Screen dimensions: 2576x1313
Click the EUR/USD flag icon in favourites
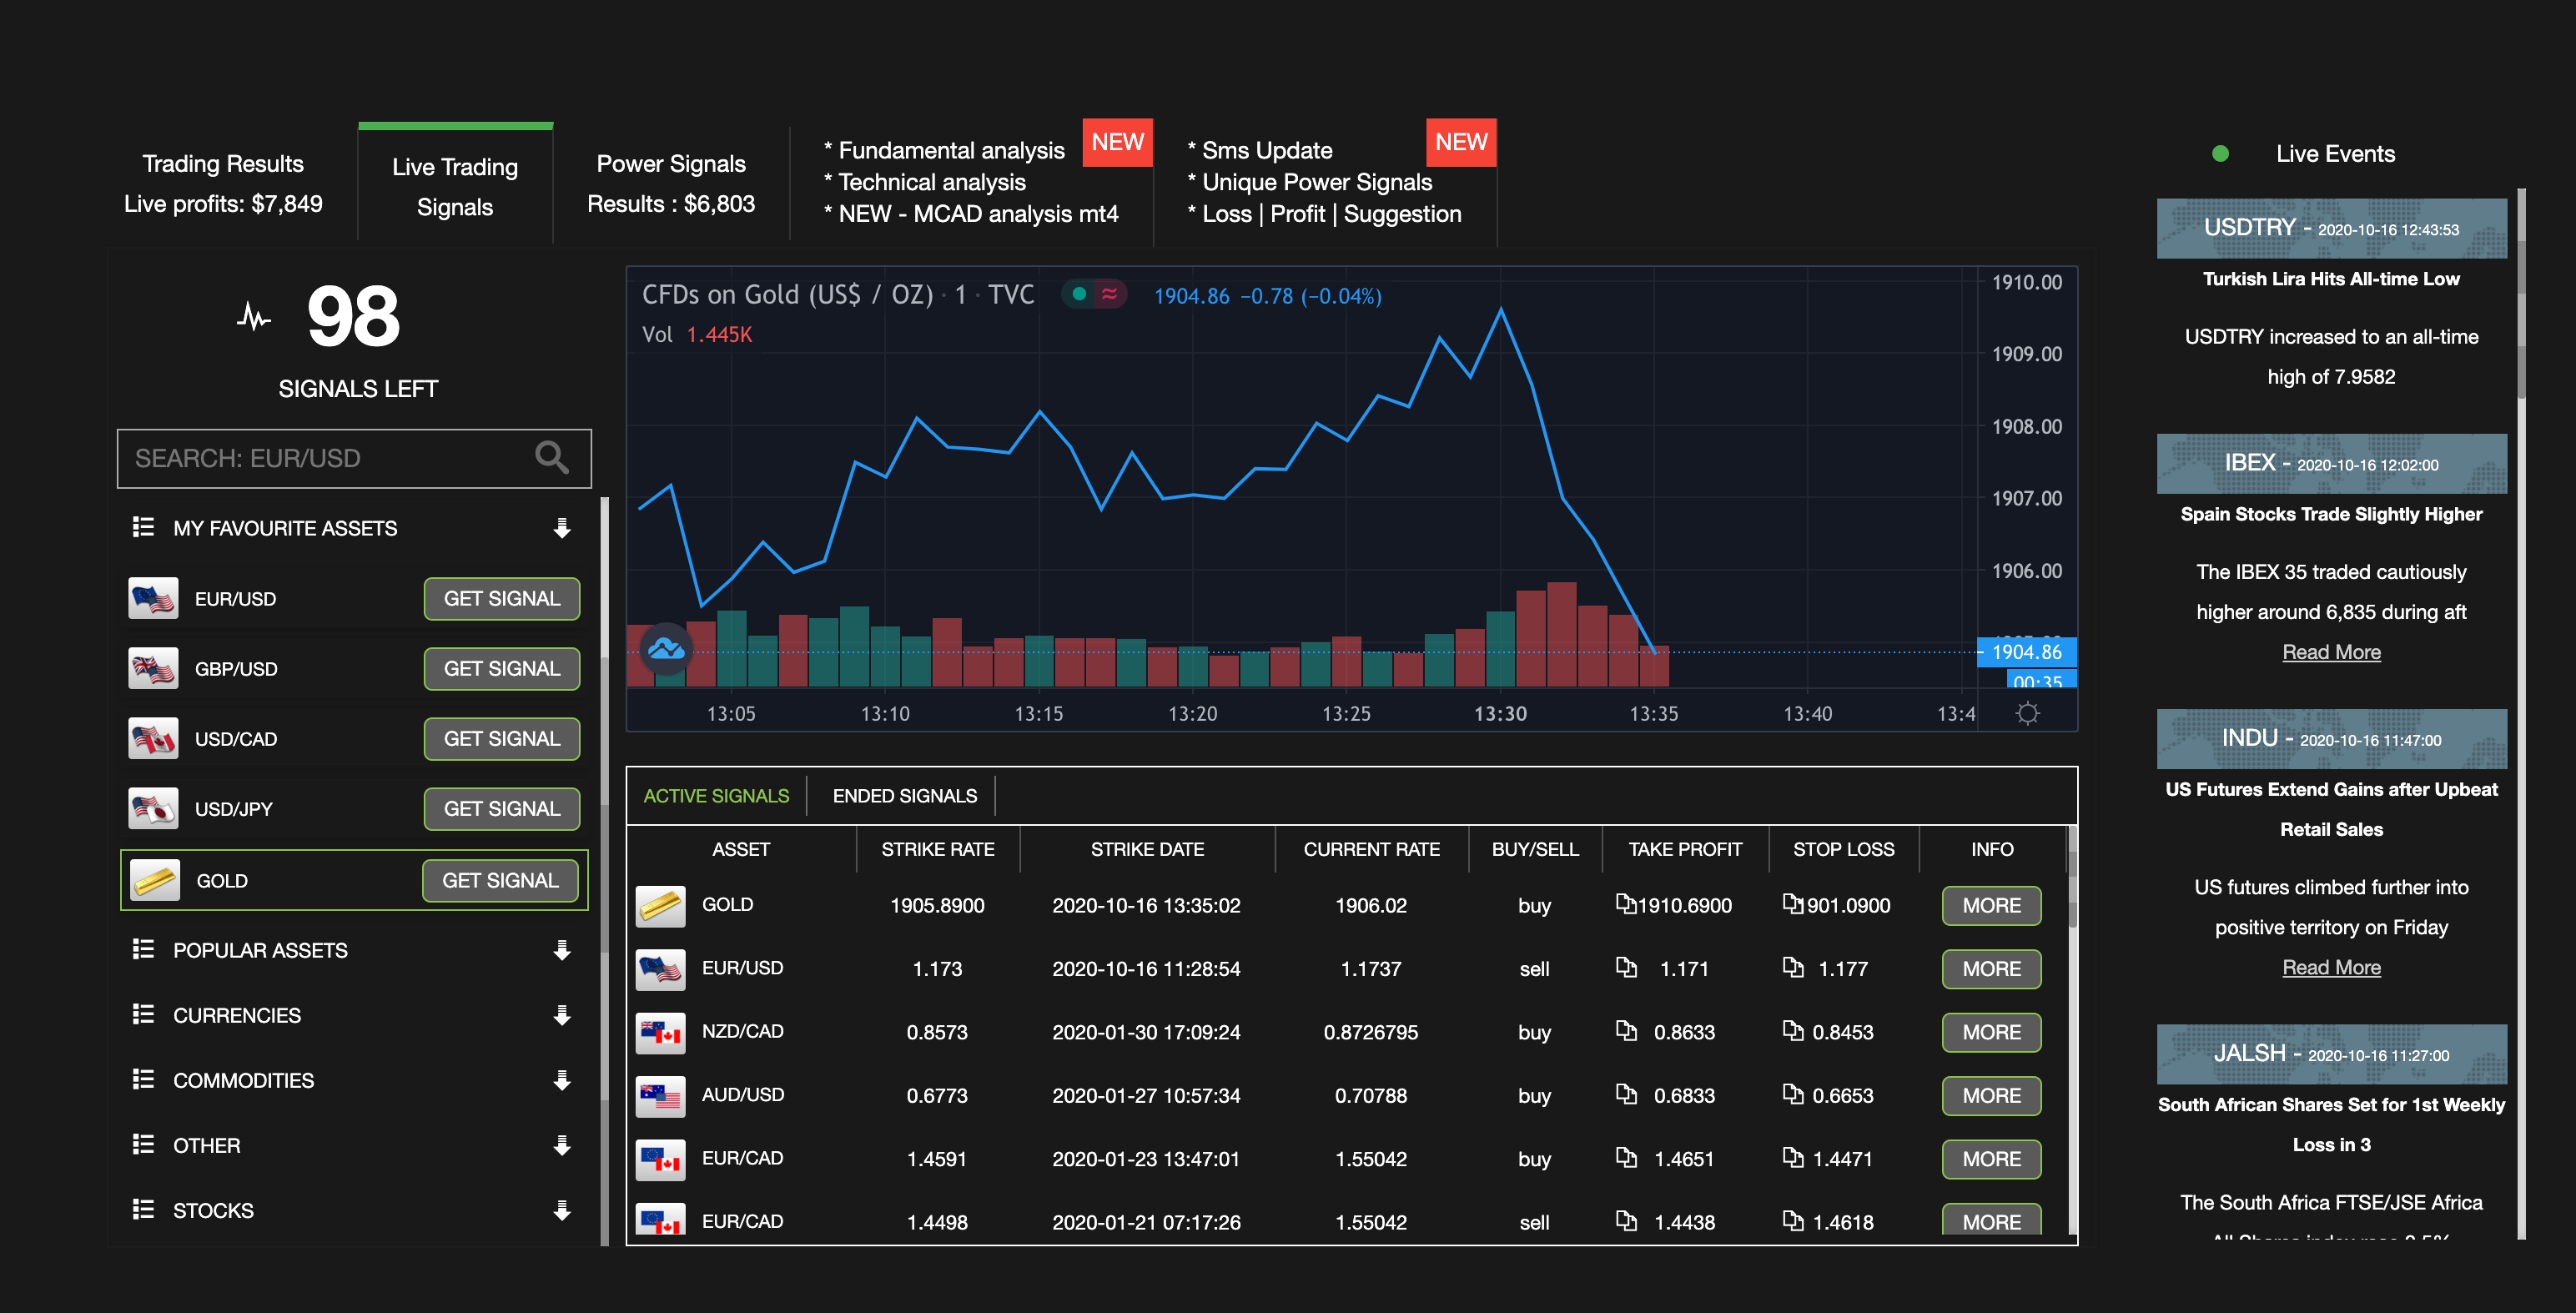point(153,598)
